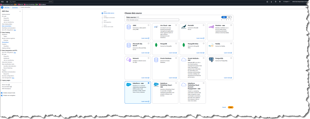Open the AWS services grid menu
310x119 pixels.
click(x=7, y=2)
